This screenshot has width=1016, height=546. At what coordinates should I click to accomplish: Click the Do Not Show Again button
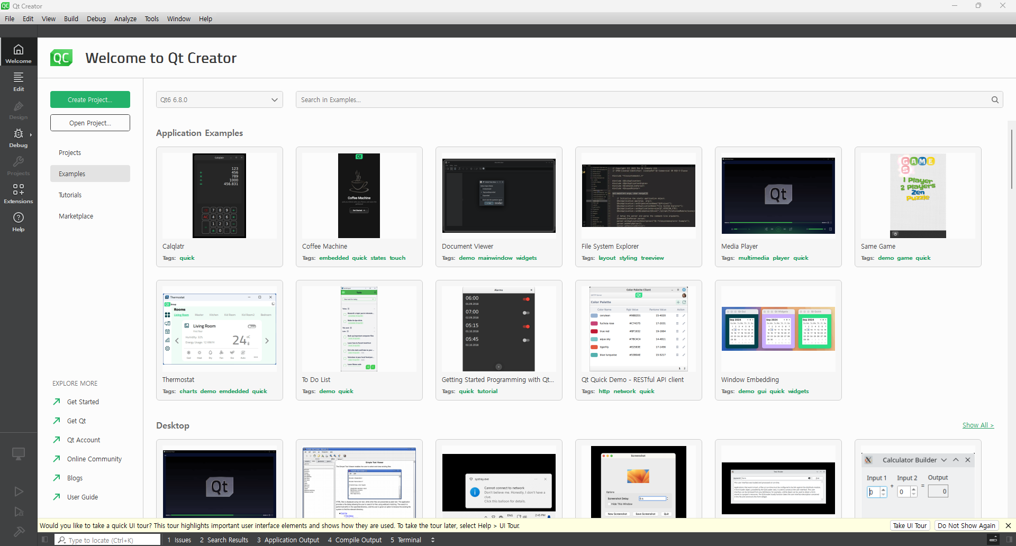(x=966, y=525)
